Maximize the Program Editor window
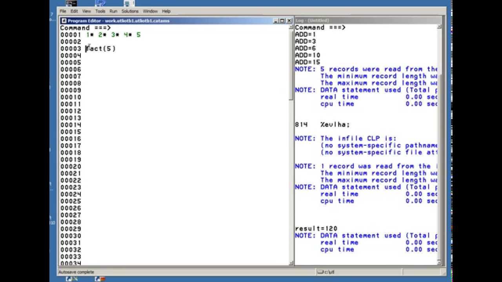Viewport: 502px width, 282px height. [282, 21]
